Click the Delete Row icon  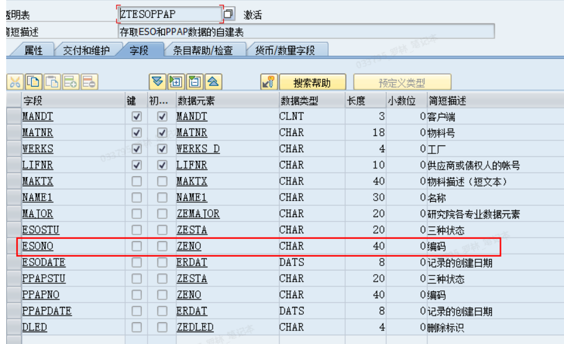click(x=89, y=82)
